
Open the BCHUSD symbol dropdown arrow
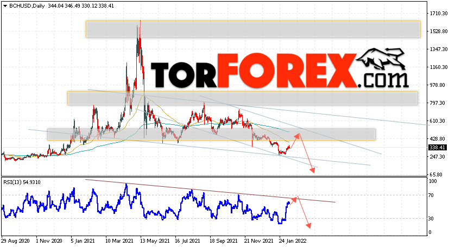[5, 6]
